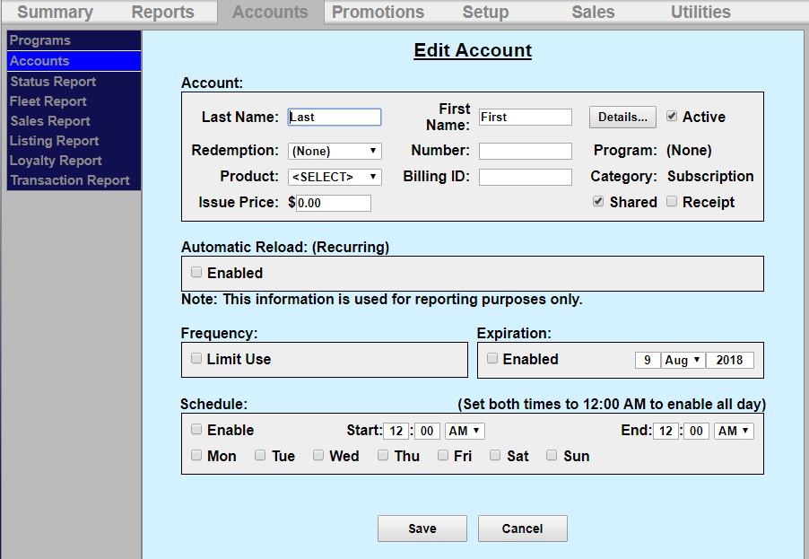
Task: Select Programs in the sidebar
Action: [40, 40]
